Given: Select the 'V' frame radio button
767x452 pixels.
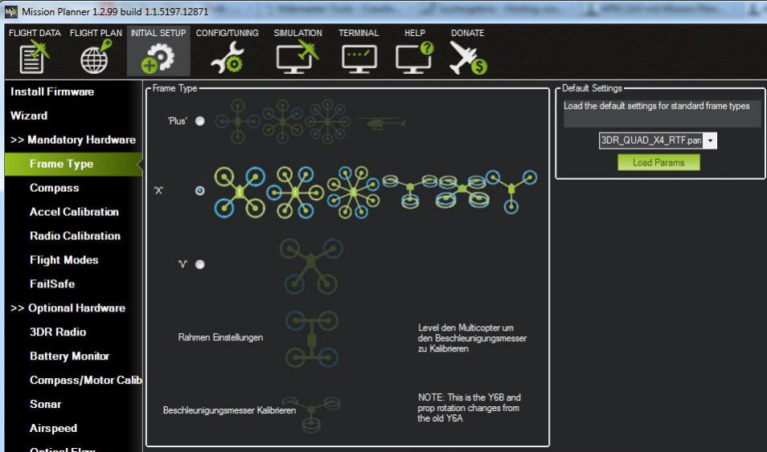Looking at the screenshot, I should tap(200, 264).
